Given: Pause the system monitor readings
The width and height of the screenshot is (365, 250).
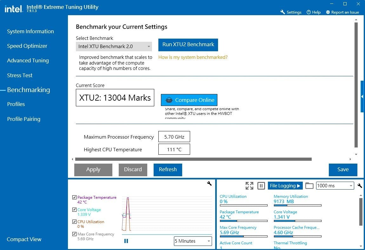Looking at the screenshot, I should (x=261, y=186).
